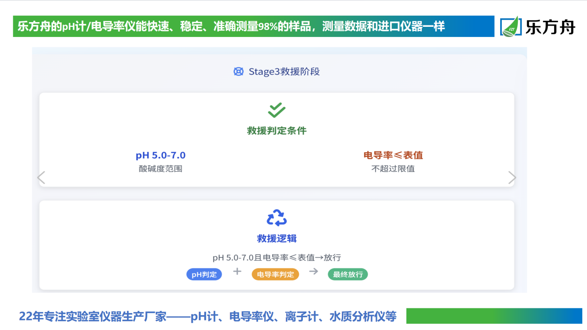Click the Stage3救援阶段 title
This screenshot has height=330, width=587.
284,71
